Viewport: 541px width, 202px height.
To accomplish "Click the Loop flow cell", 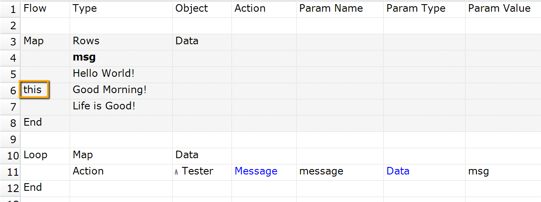I will [x=35, y=155].
